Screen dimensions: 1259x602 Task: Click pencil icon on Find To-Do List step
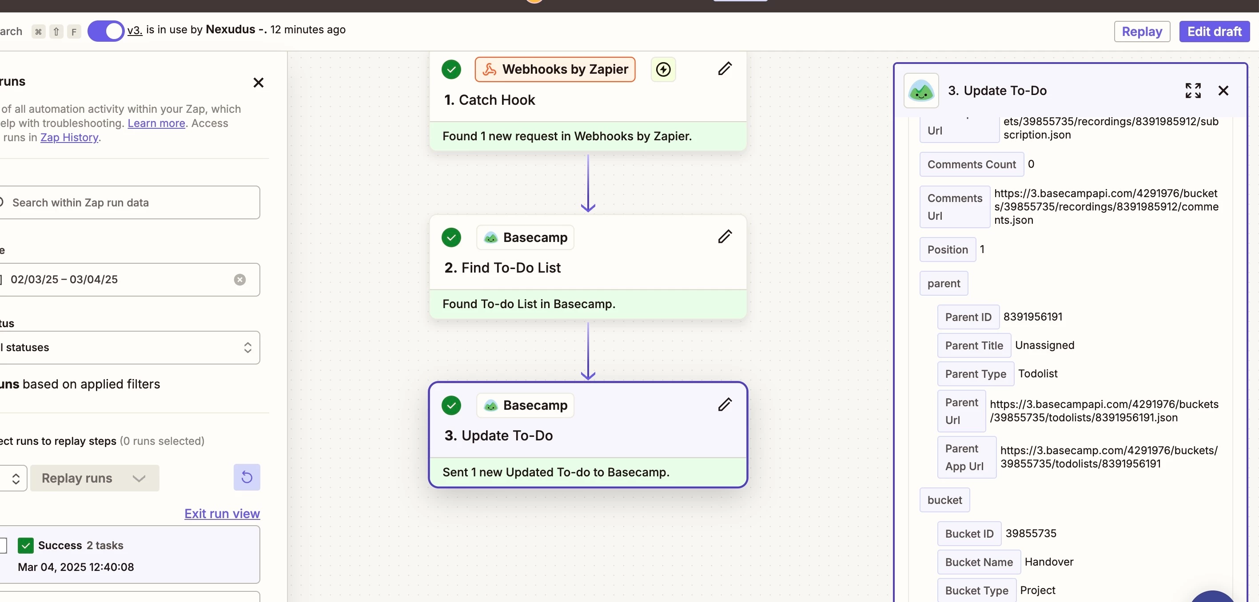(x=724, y=236)
